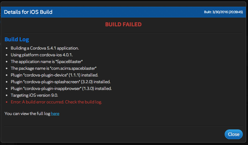Click the Built 3/30/2016 timestamp
Screen dimensions: 248x145
[223, 12]
